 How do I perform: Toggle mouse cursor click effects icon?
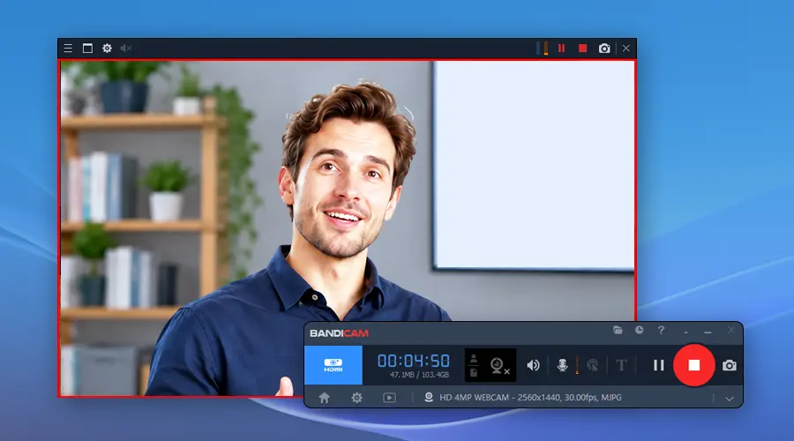pos(592,365)
